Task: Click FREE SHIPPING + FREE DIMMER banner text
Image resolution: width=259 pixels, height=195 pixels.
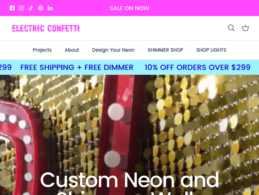Action: pyautogui.click(x=77, y=68)
